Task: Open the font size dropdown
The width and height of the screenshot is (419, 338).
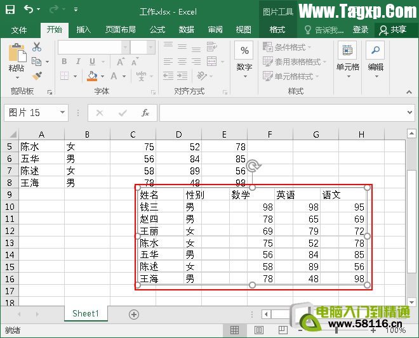Action: click(x=150, y=48)
